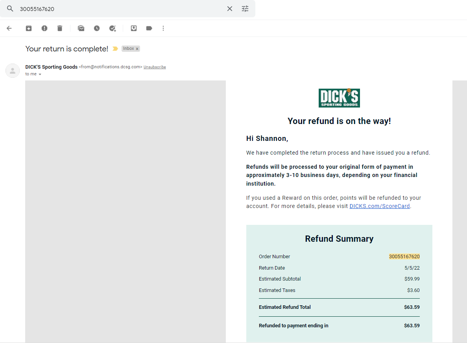Screen dimensions: 467x343
Task: Add this email to Tasks
Action: pos(113,28)
